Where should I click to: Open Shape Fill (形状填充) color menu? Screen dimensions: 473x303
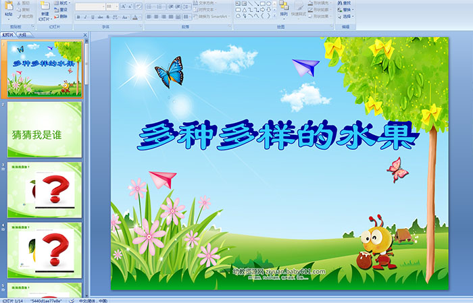(321, 3)
